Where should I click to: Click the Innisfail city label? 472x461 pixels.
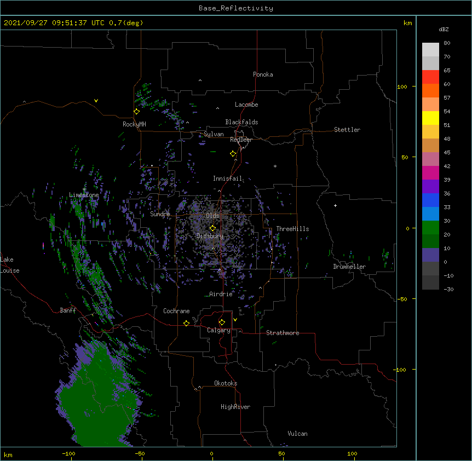[227, 178]
